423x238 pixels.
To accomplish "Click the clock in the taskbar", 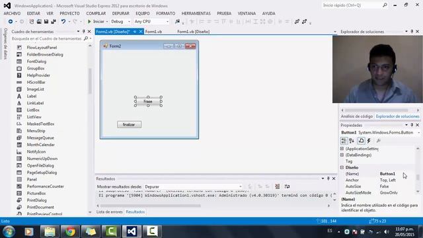I will 404,231.
